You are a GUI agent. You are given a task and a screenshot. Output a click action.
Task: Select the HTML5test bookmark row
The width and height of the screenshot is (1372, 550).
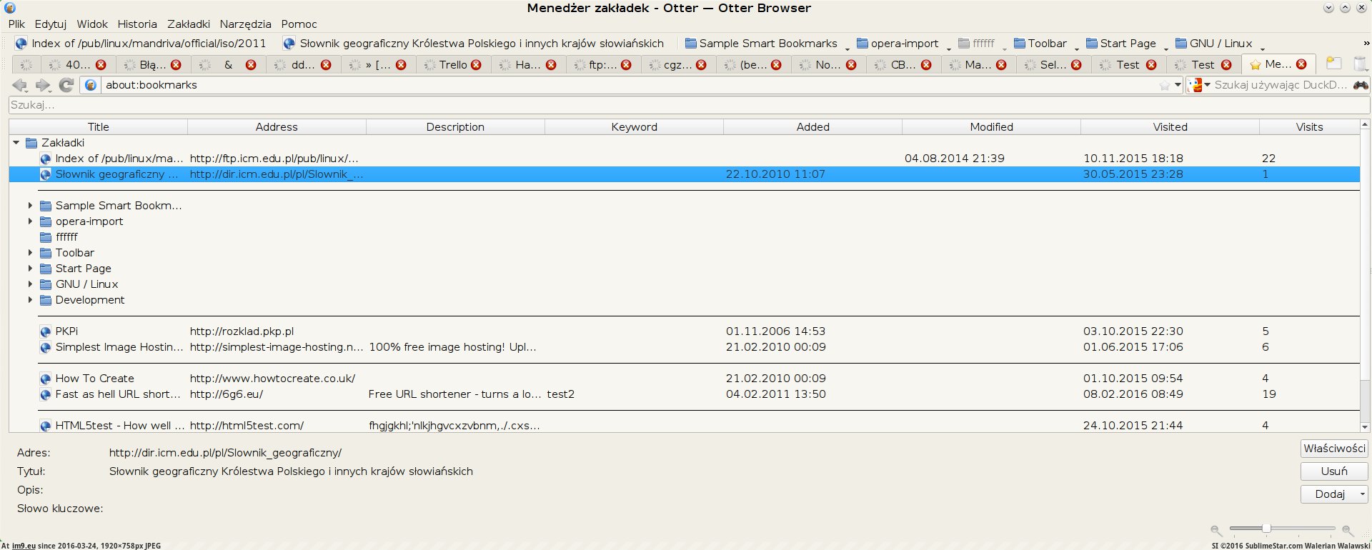pos(684,426)
